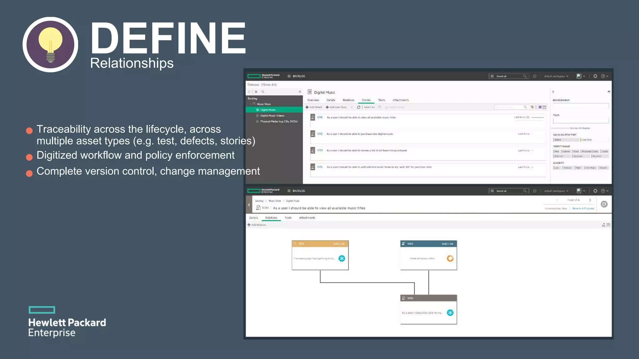The image size is (639, 359).
Task: Click the magnifier icon in the upper Search all box
Action: [x=525, y=76]
